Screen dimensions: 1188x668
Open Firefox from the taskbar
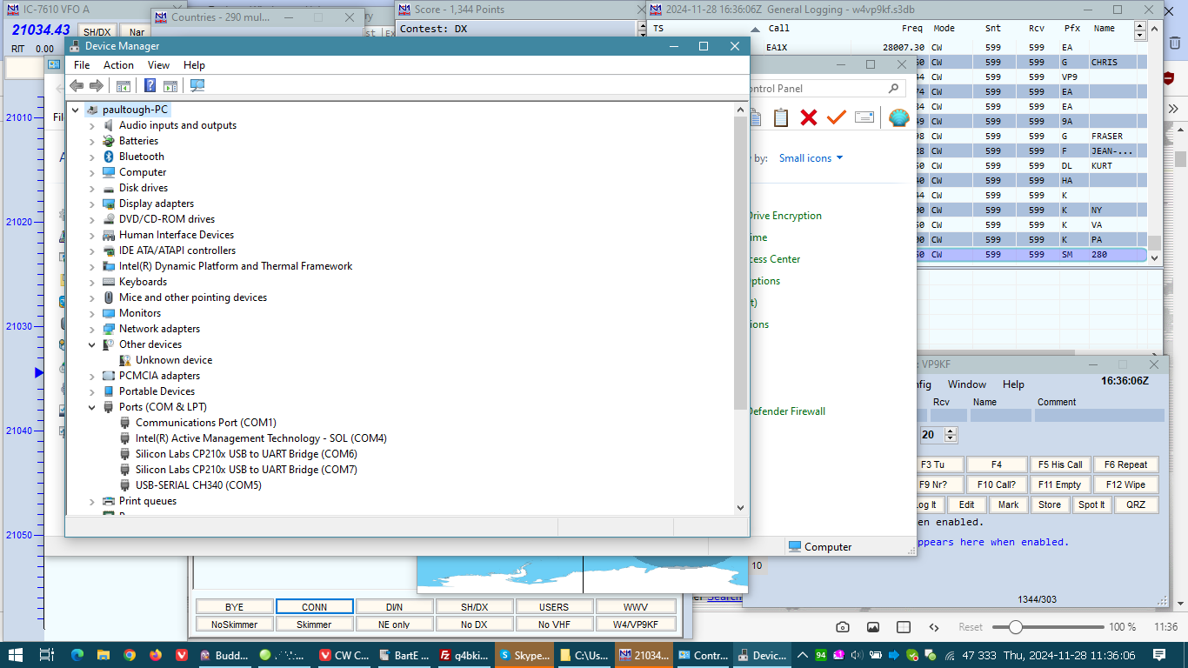(x=156, y=655)
